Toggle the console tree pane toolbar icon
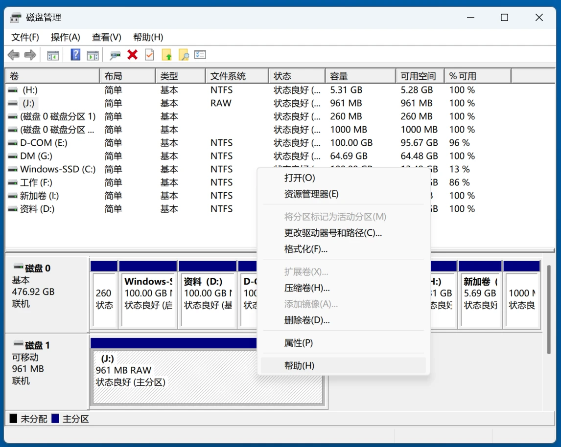This screenshot has width=561, height=447. [x=53, y=54]
